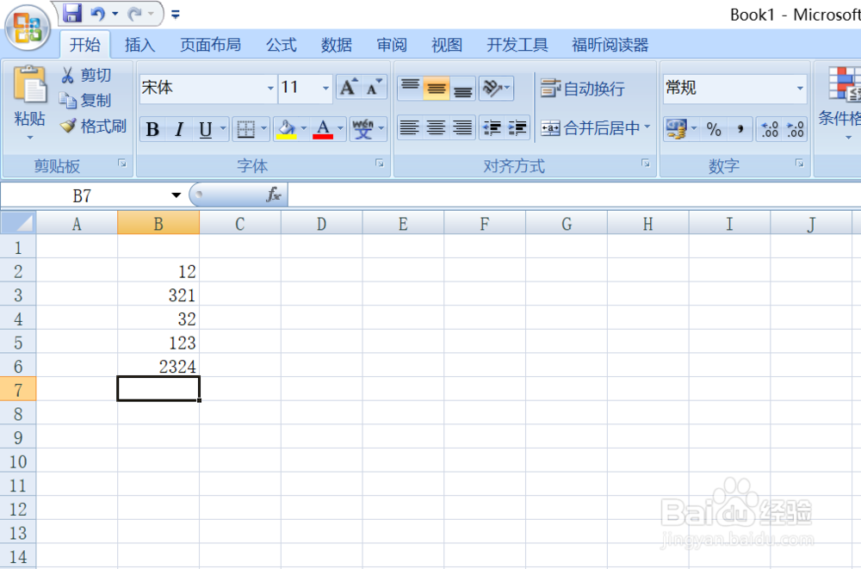Expand the fill color dropdown arrow
861x569 pixels.
click(303, 129)
